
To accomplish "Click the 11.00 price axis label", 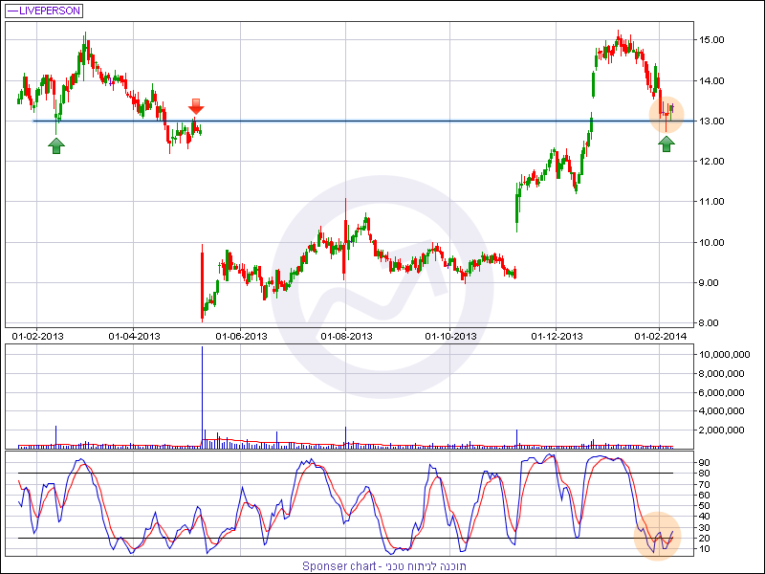I will coord(710,202).
